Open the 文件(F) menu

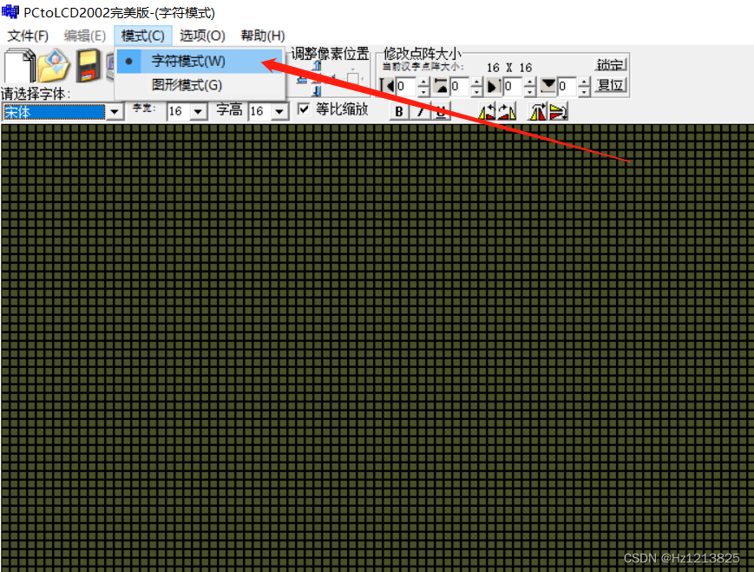click(x=28, y=36)
